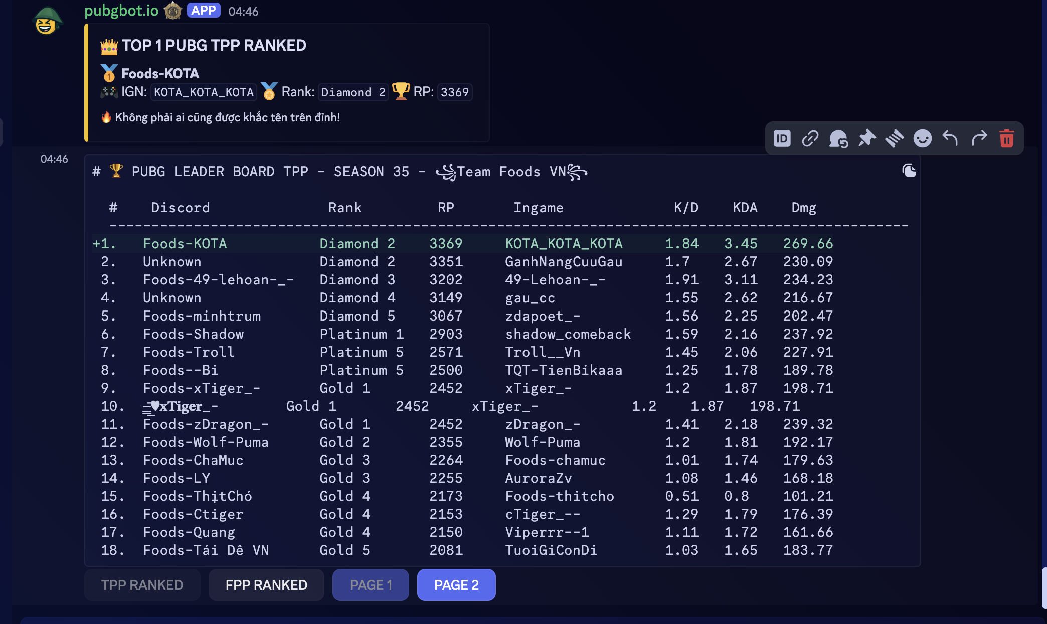The image size is (1047, 624).
Task: Add a reaction with the smiley icon
Action: click(923, 138)
